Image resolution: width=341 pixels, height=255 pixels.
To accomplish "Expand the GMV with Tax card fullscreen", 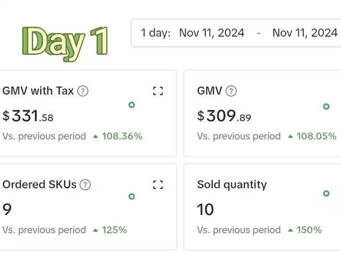I will coord(158,91).
